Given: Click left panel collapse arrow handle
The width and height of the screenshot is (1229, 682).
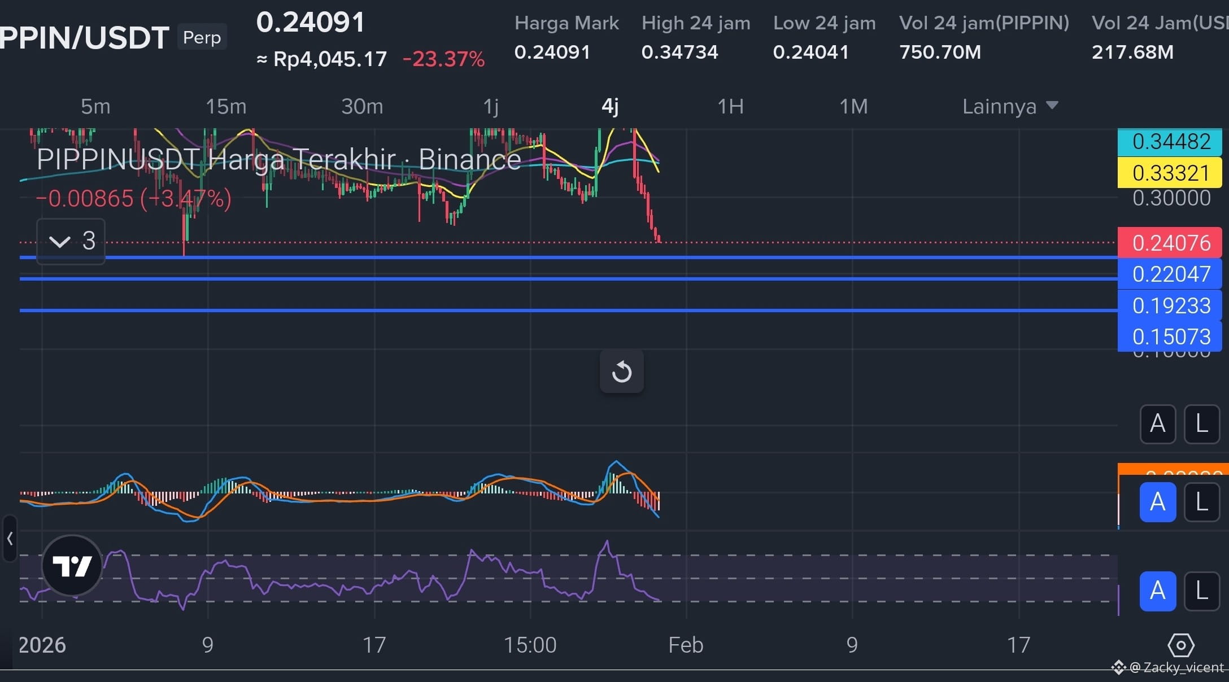Looking at the screenshot, I should (10, 539).
